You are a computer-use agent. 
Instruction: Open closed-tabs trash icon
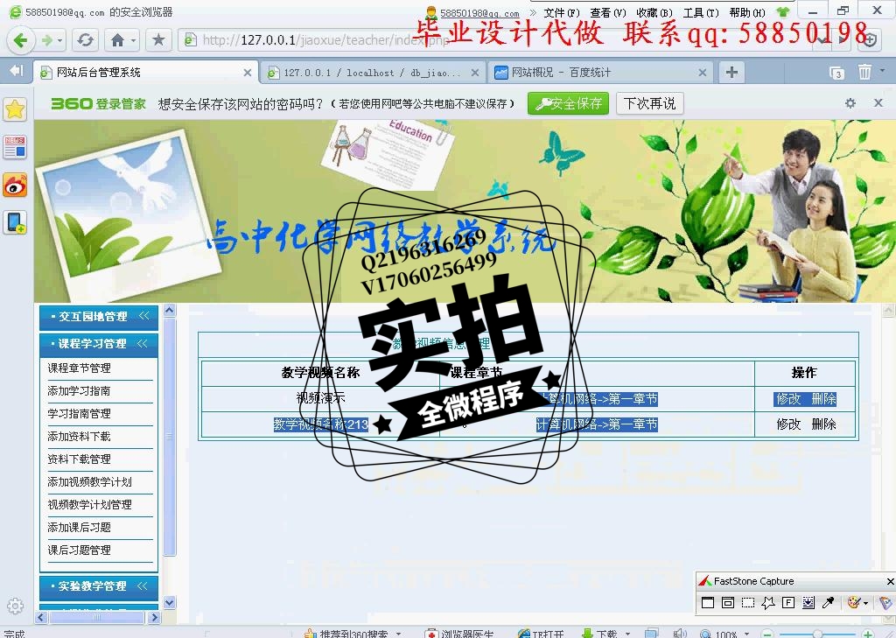[x=864, y=72]
